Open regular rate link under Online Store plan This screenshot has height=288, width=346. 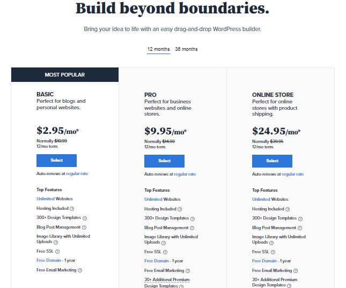pyautogui.click(x=292, y=174)
